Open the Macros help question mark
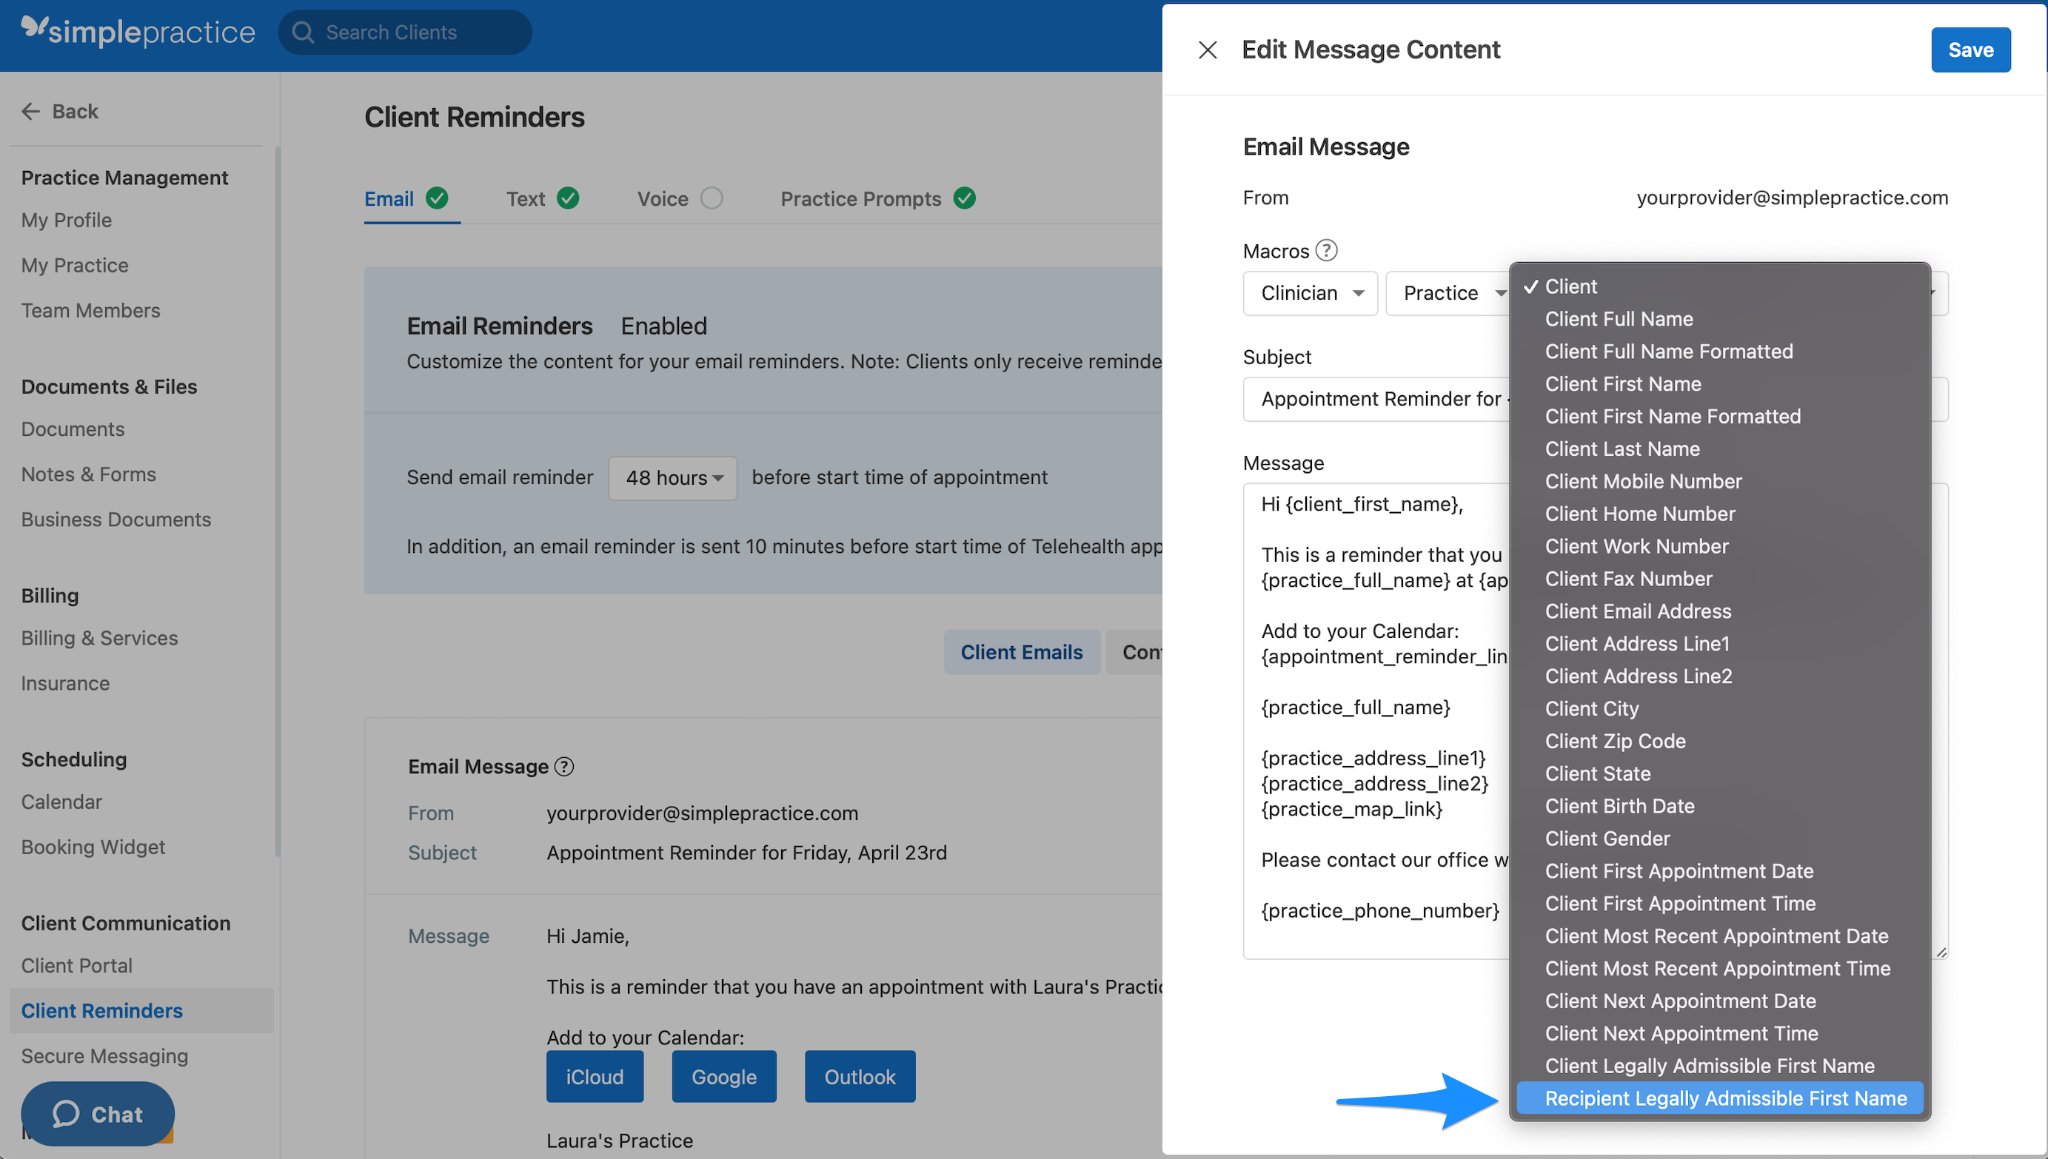This screenshot has width=2048, height=1159. (1326, 251)
